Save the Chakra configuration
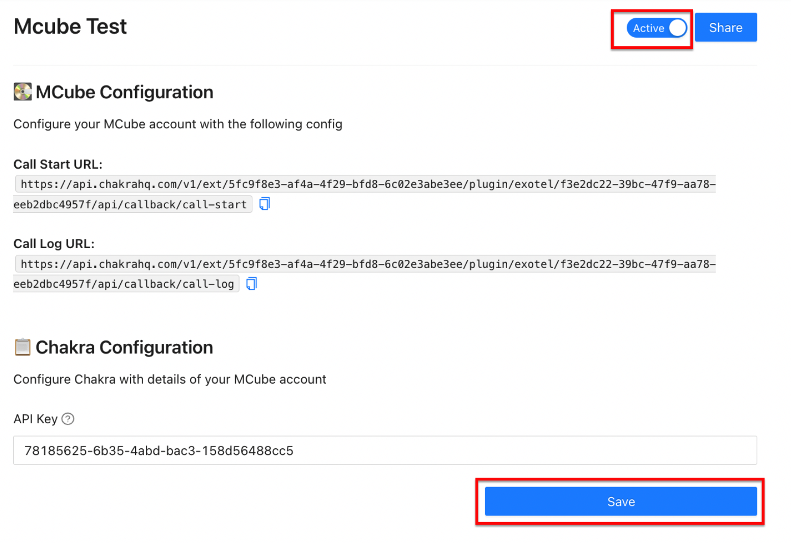The height and width of the screenshot is (543, 791). (620, 502)
